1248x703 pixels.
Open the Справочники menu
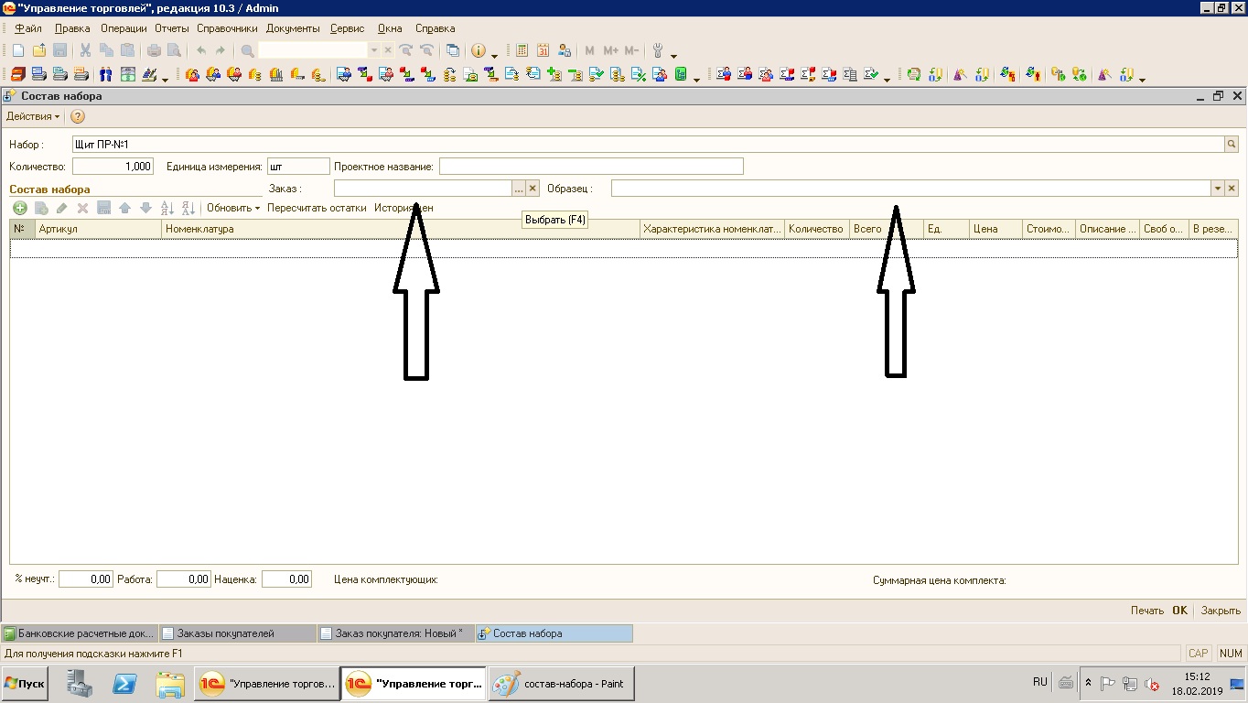(227, 28)
